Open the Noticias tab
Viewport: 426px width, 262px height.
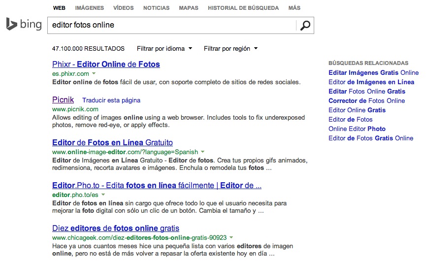click(156, 8)
